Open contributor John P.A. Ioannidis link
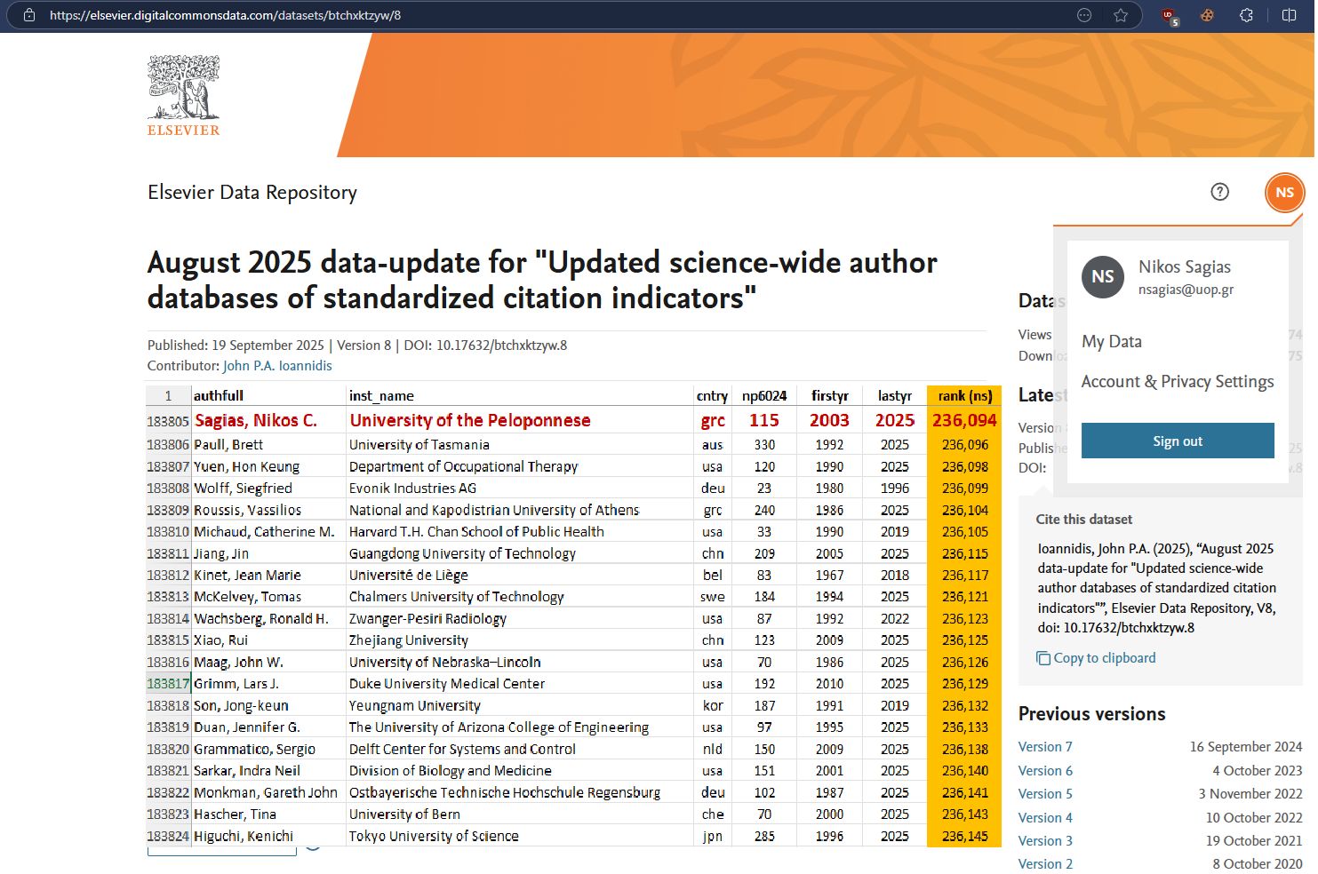Image resolution: width=1318 pixels, height=874 pixels. click(x=277, y=366)
